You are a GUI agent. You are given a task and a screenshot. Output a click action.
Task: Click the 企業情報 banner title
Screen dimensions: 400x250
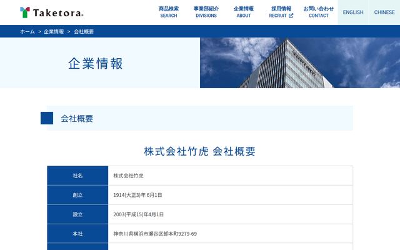[96, 63]
